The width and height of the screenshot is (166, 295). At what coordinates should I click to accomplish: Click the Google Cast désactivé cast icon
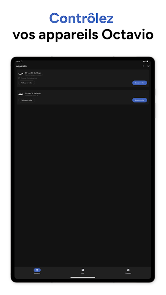coord(19,78)
